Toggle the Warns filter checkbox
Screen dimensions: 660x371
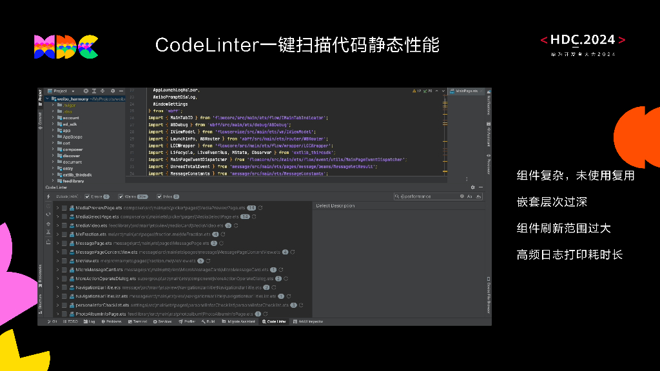[121, 196]
